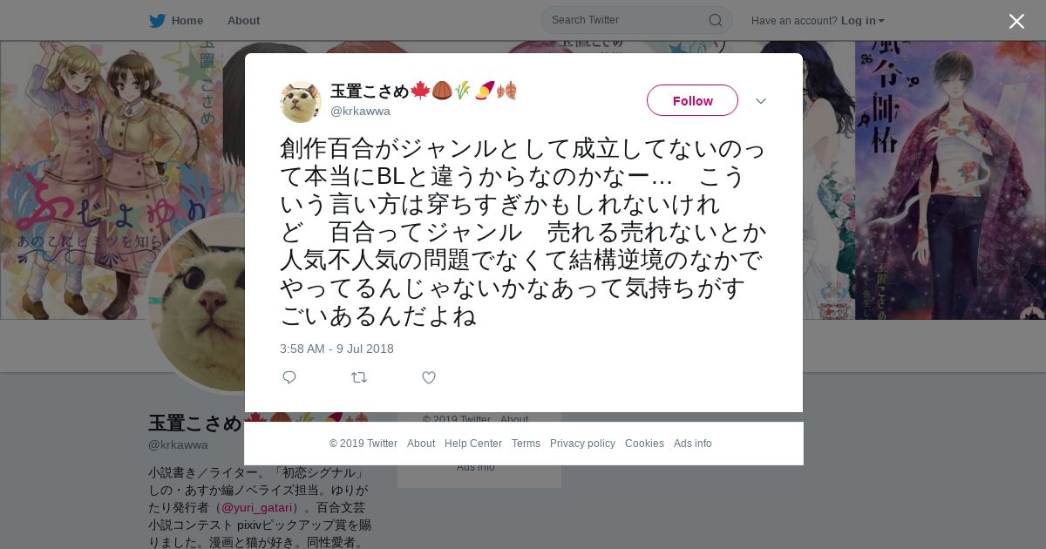Open the About menu item in header
Viewport: 1046px width, 549px height.
243,20
